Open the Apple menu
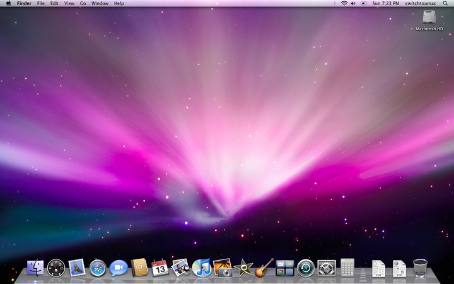454x284 pixels. (x=8, y=4)
